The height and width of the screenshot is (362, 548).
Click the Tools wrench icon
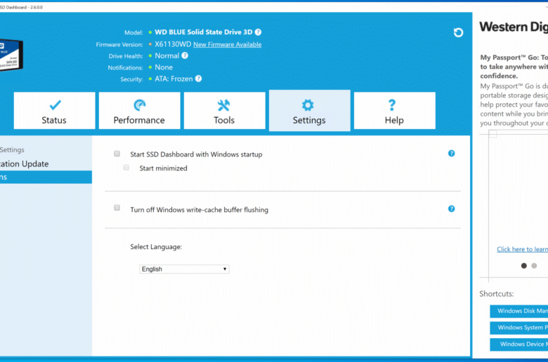click(223, 105)
